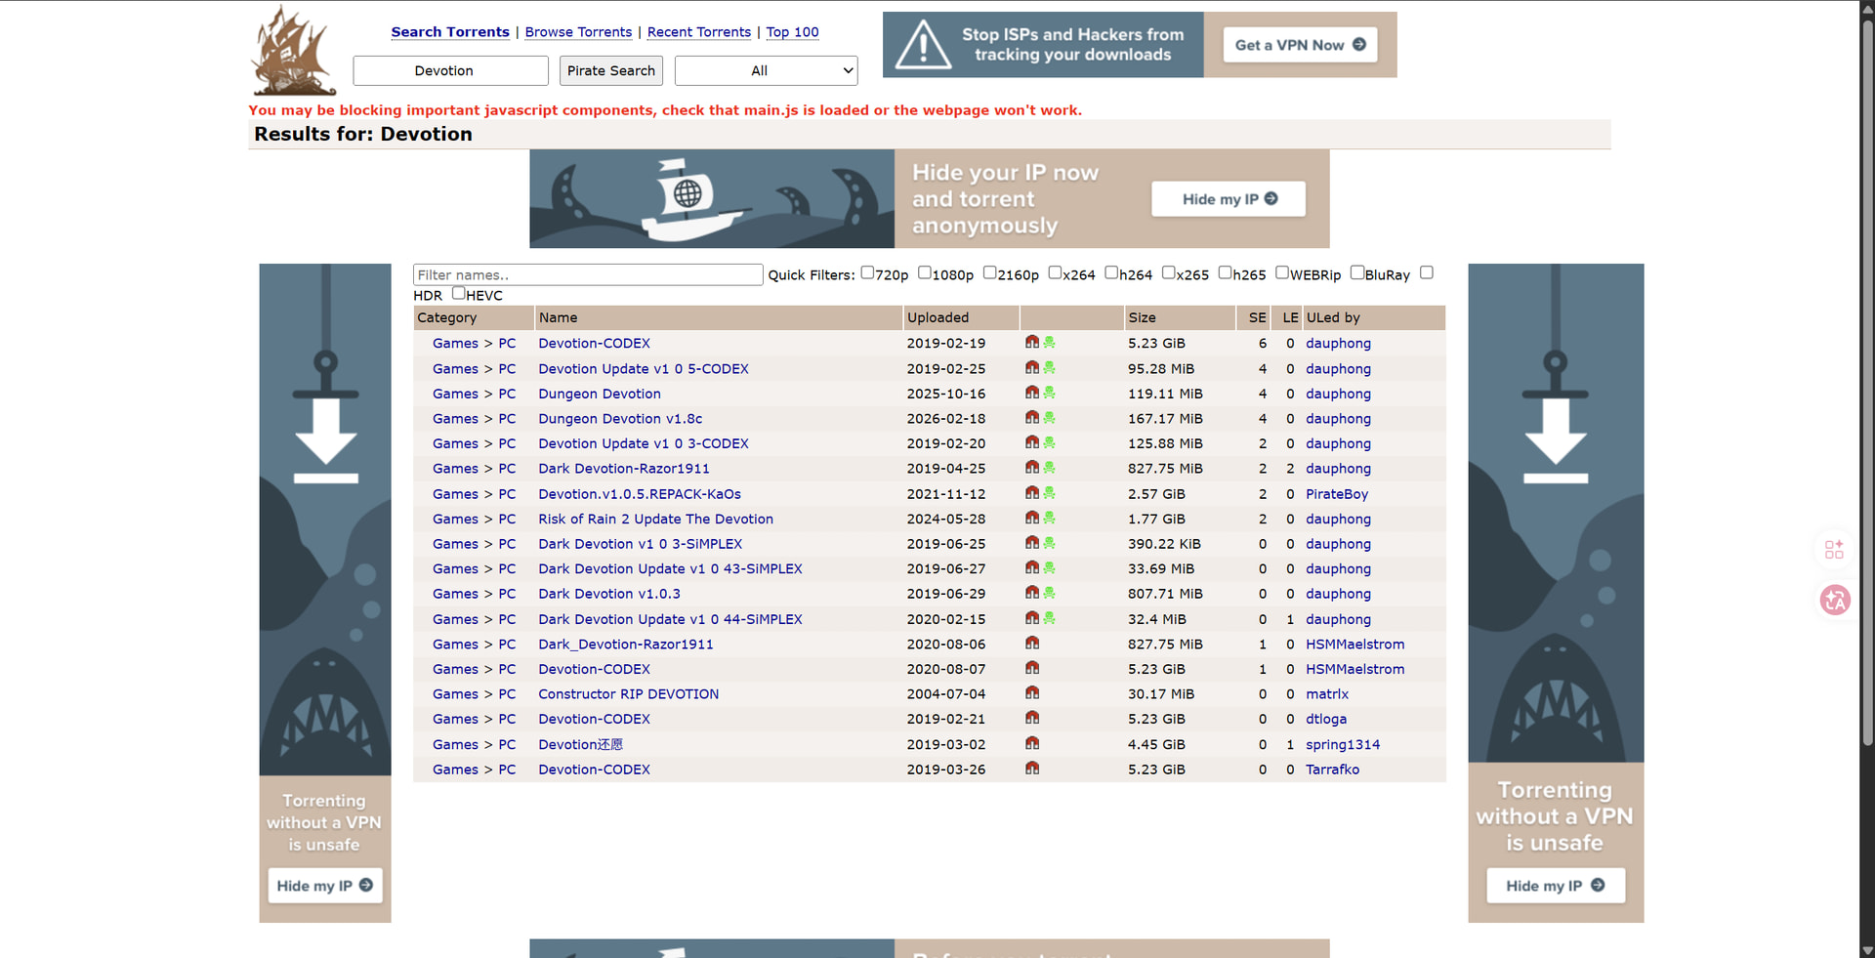Click trusted skull icon on 2019-02-19 Devotion-CODEX row
The width and height of the screenshot is (1875, 958).
(1050, 343)
